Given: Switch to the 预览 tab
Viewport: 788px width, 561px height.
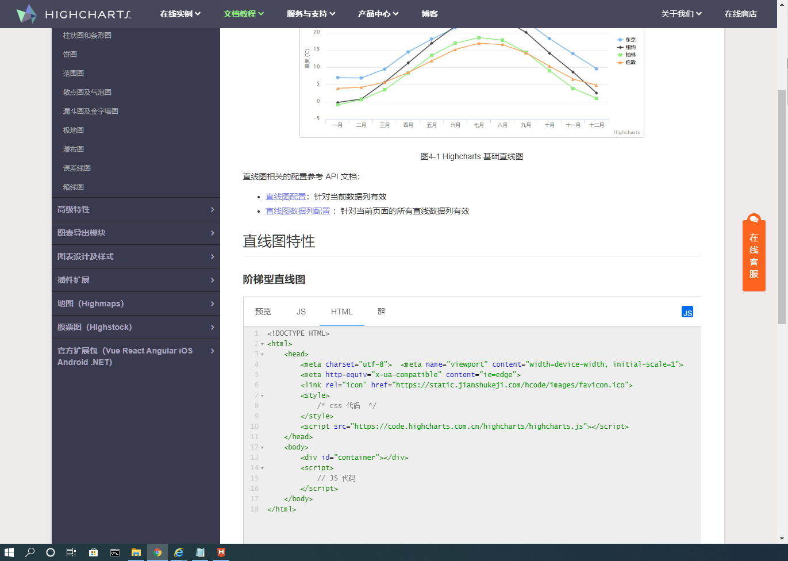Looking at the screenshot, I should 263,312.
